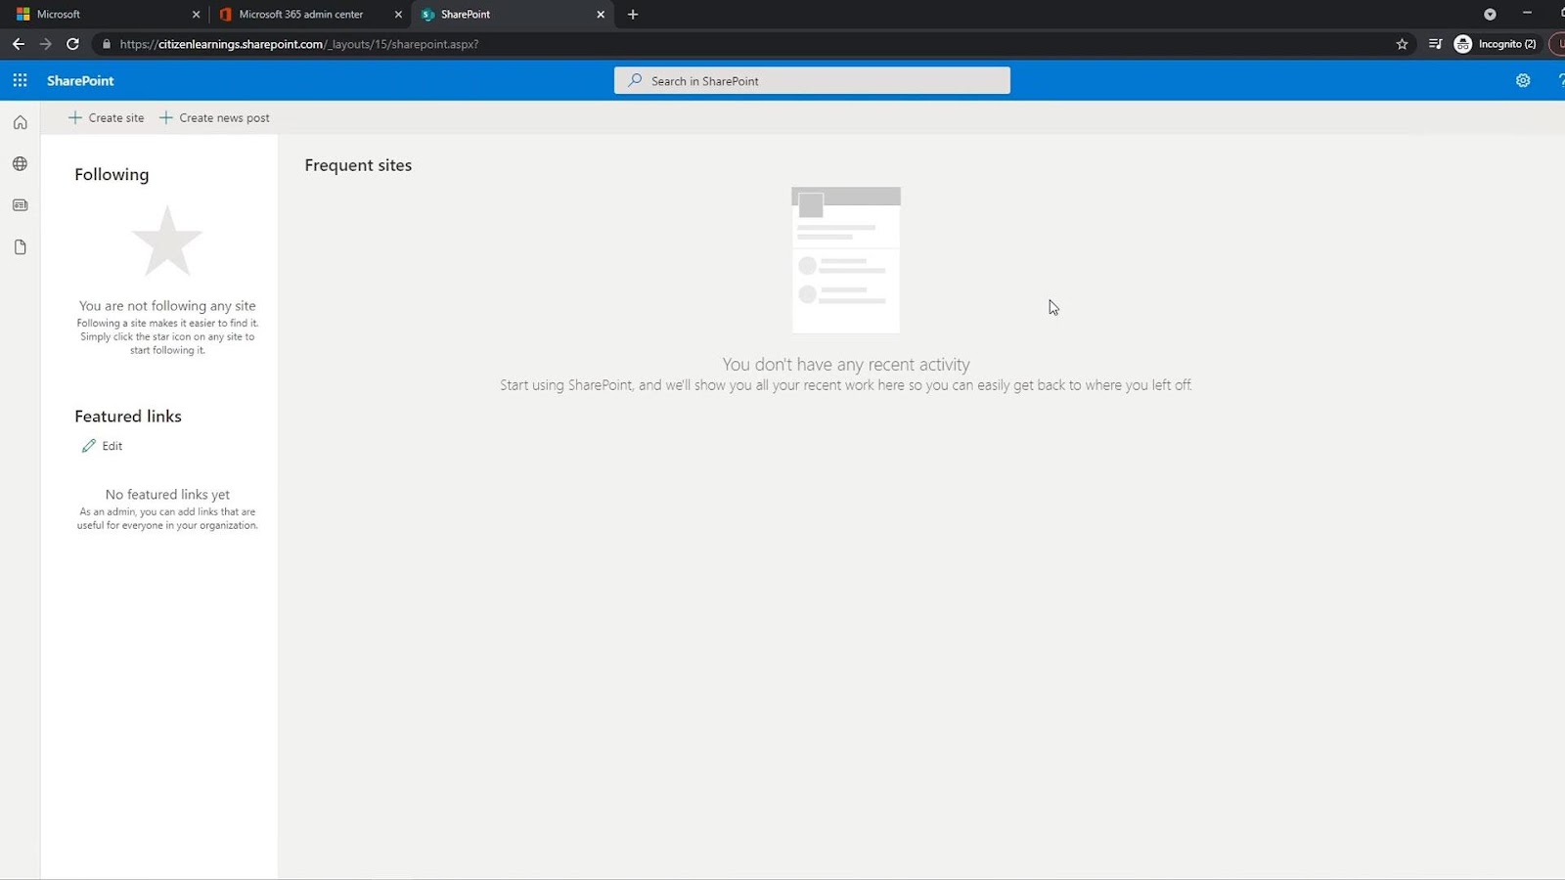1565x880 pixels.
Task: Open My files page icon in sidebar
Action: click(20, 246)
